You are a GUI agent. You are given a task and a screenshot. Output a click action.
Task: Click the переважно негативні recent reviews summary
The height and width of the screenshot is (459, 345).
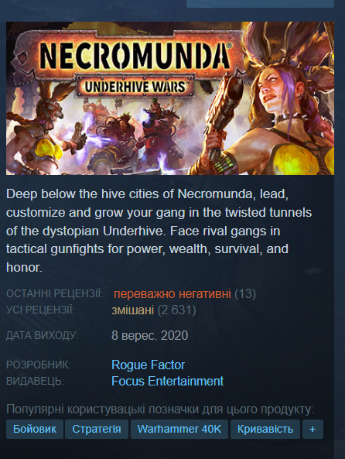172,293
